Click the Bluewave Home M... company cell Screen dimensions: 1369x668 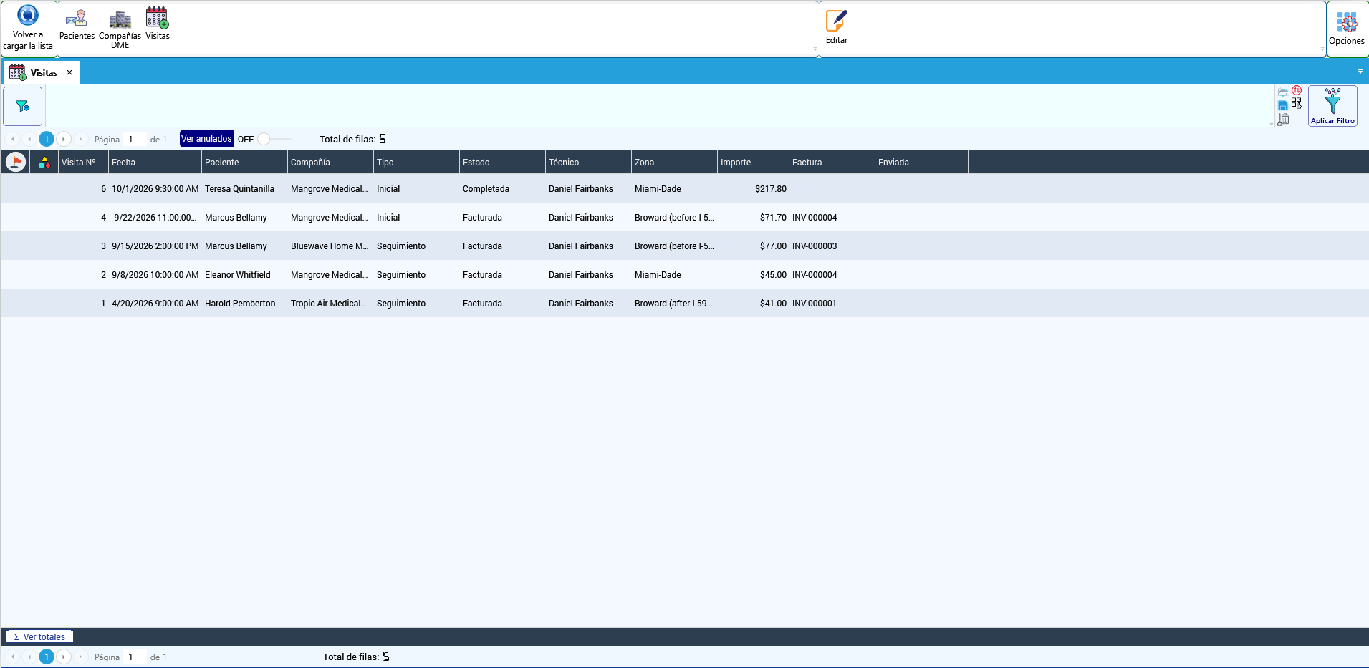coord(330,246)
